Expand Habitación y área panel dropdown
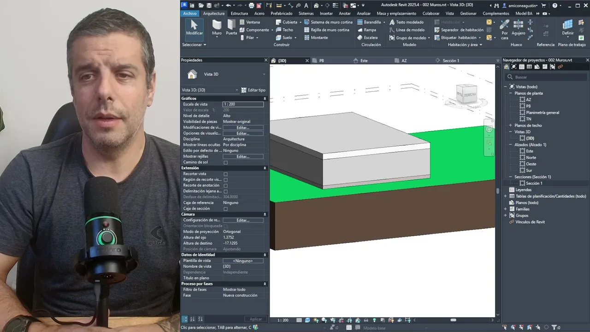The image size is (590, 332). (x=465, y=45)
